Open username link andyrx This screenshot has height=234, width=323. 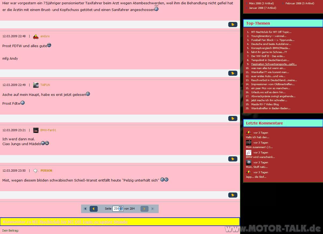[x=45, y=36]
